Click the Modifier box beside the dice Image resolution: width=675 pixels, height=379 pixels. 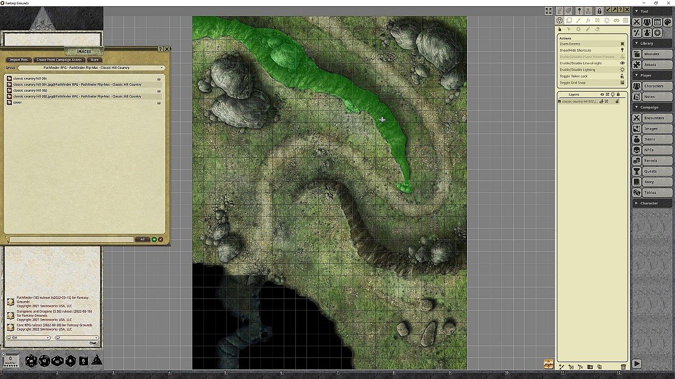point(10,361)
